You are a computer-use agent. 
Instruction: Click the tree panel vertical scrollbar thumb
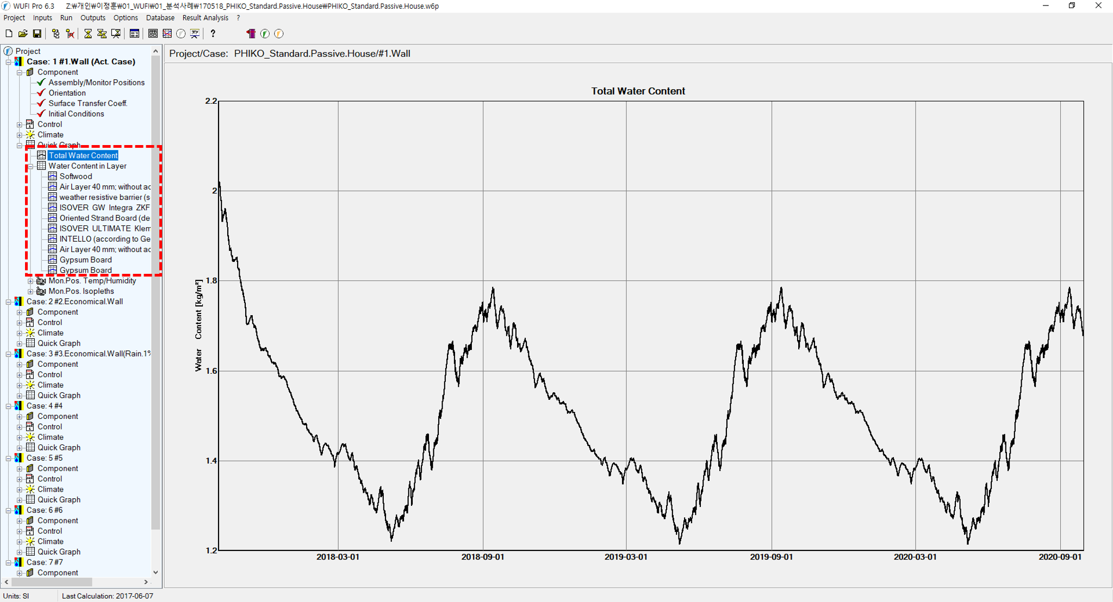tap(156, 293)
